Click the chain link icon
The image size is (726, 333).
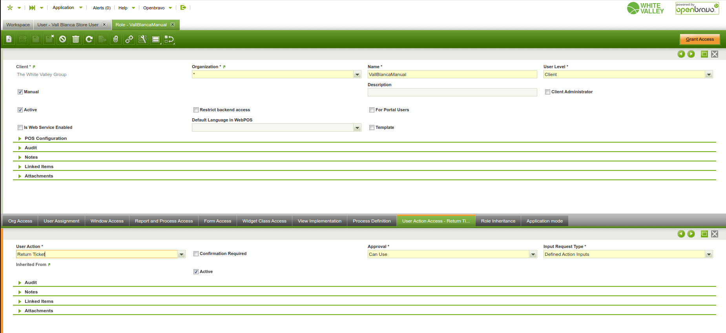(x=129, y=39)
